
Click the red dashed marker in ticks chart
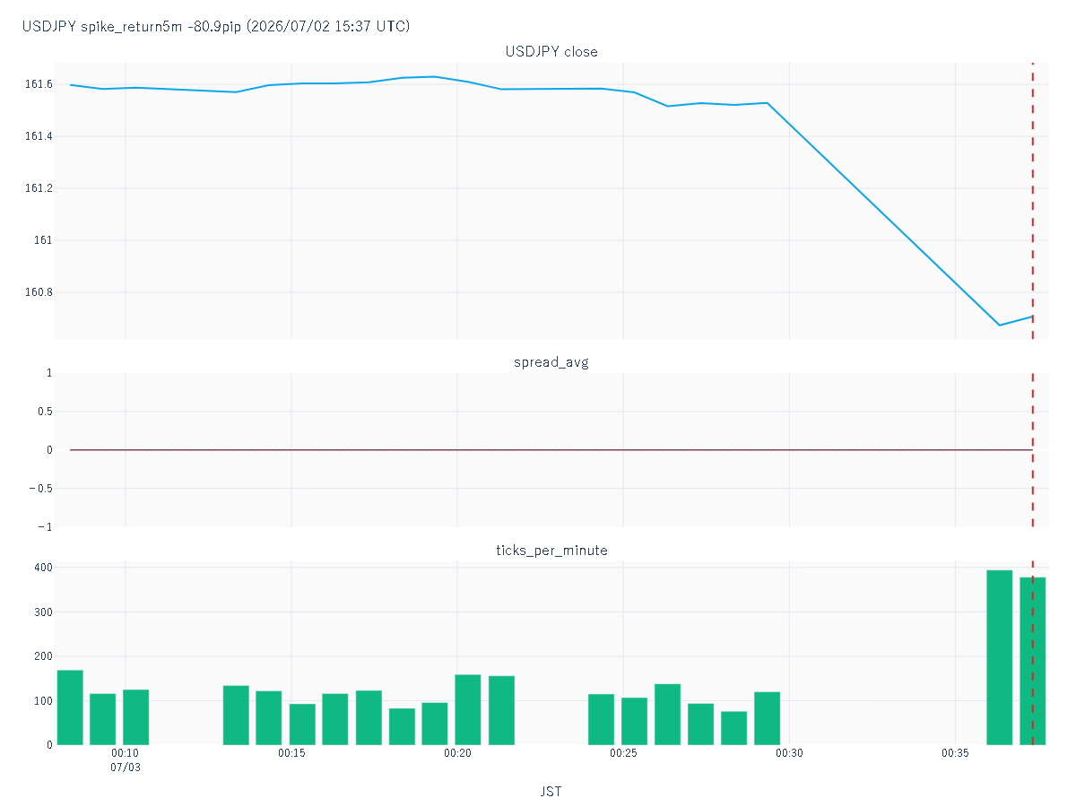1032,653
